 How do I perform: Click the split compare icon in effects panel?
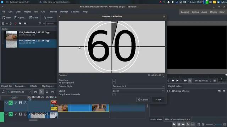[x=219, y=91]
